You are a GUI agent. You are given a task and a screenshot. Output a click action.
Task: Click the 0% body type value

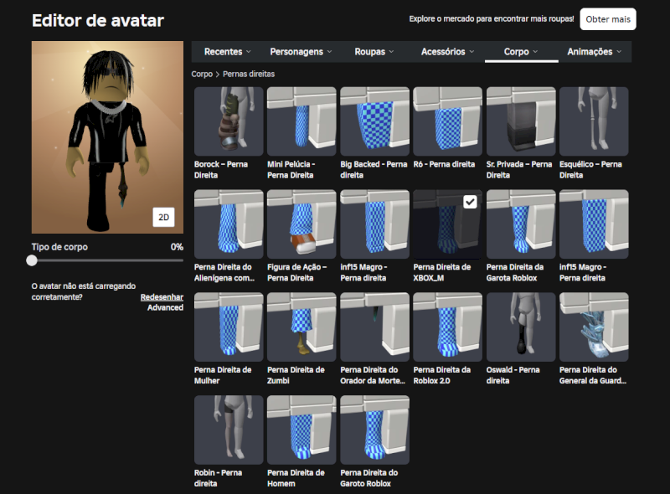177,247
